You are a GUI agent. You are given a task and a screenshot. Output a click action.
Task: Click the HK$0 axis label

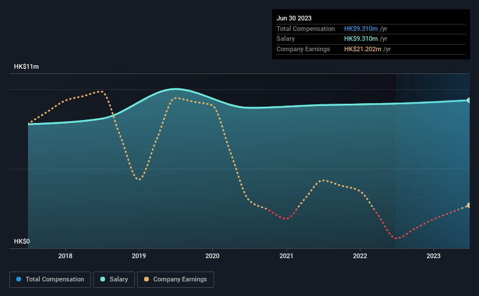pyautogui.click(x=22, y=241)
